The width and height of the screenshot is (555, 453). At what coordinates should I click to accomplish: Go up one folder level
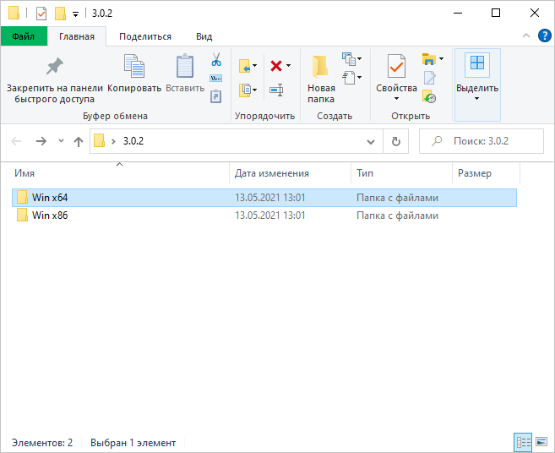[x=79, y=142]
